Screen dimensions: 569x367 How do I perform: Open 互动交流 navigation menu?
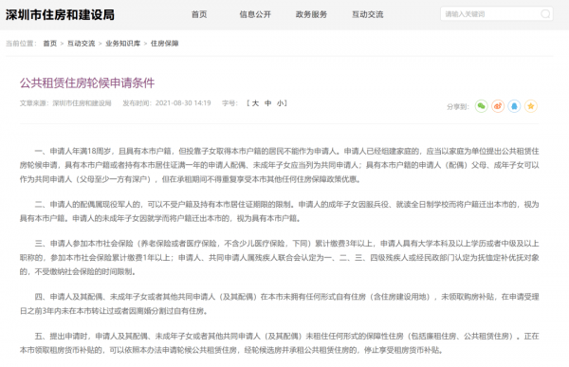point(368,14)
